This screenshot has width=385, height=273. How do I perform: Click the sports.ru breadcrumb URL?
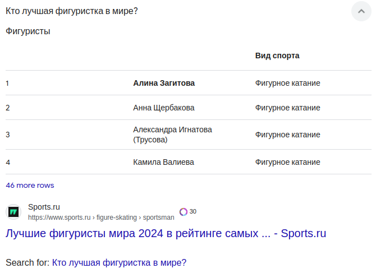(101, 218)
